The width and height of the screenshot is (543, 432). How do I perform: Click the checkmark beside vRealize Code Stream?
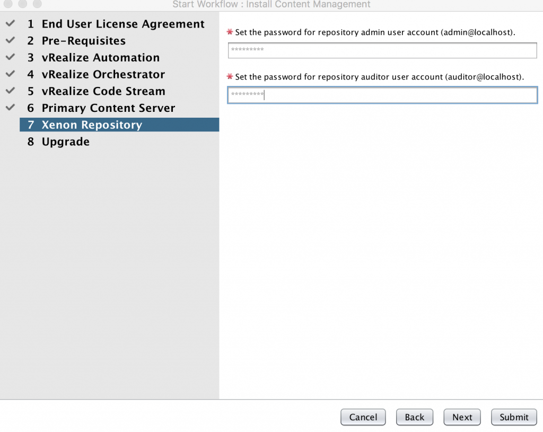[10, 91]
